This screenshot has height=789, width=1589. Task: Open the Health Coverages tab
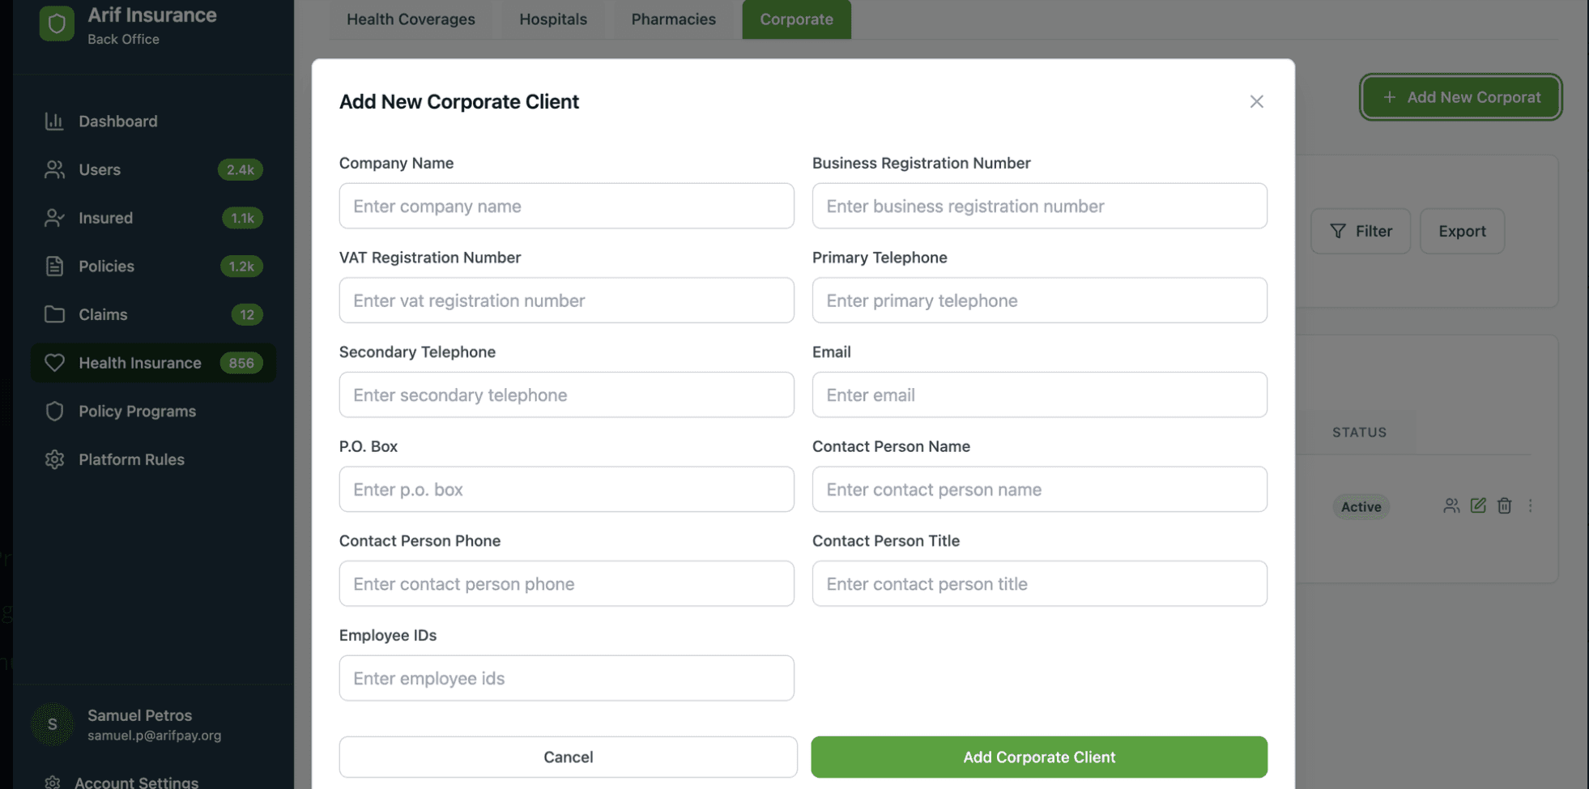pos(411,19)
